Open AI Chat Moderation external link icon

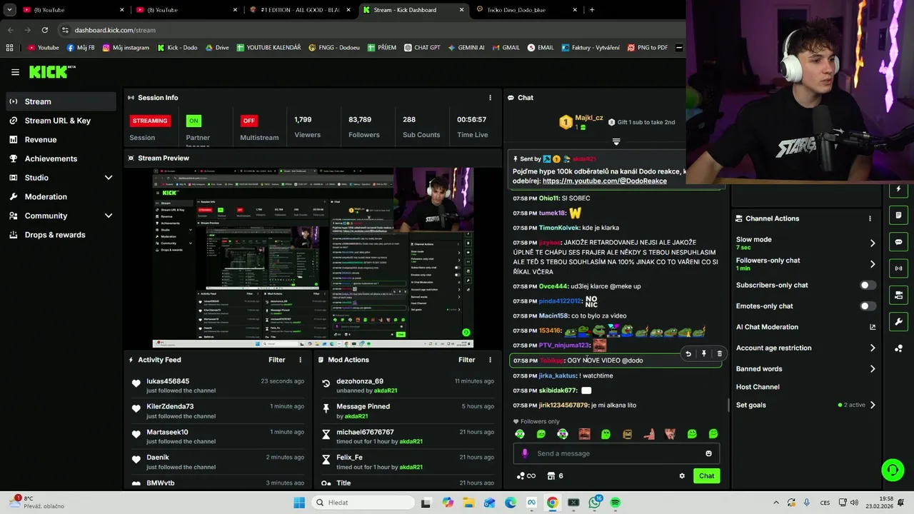pyautogui.click(x=872, y=327)
